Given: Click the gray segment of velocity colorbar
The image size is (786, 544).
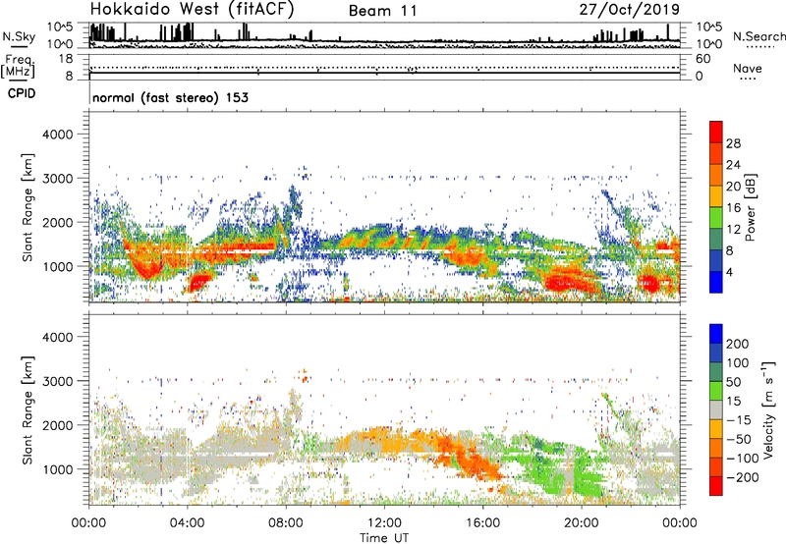Looking at the screenshot, I should (x=716, y=409).
